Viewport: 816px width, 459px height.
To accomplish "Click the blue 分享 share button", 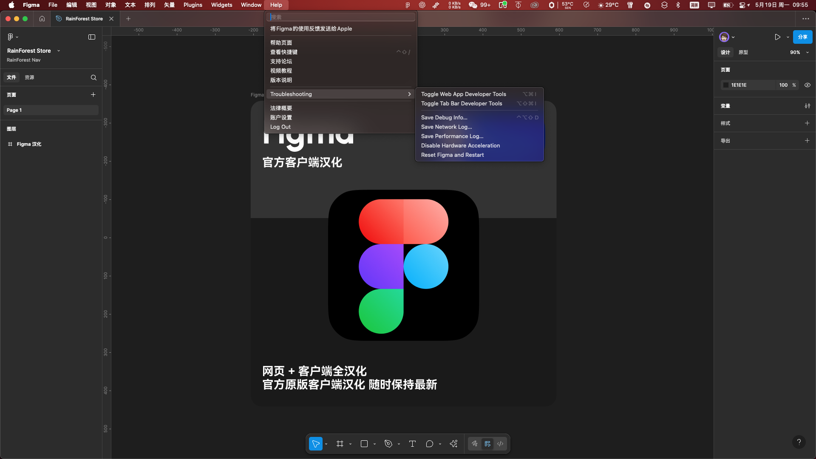I will (802, 37).
